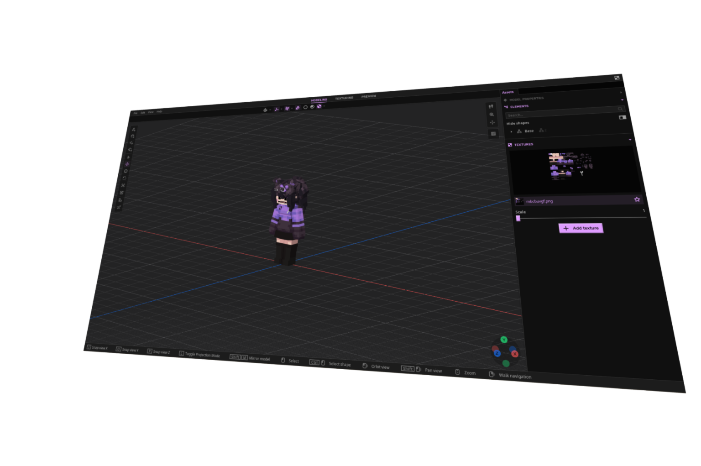Switch to the Texturing tab

tap(344, 98)
